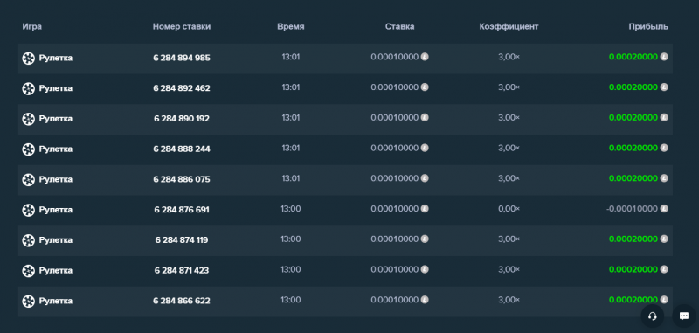Open bet number 6 284 888 244
699x333 pixels.
[182, 149]
